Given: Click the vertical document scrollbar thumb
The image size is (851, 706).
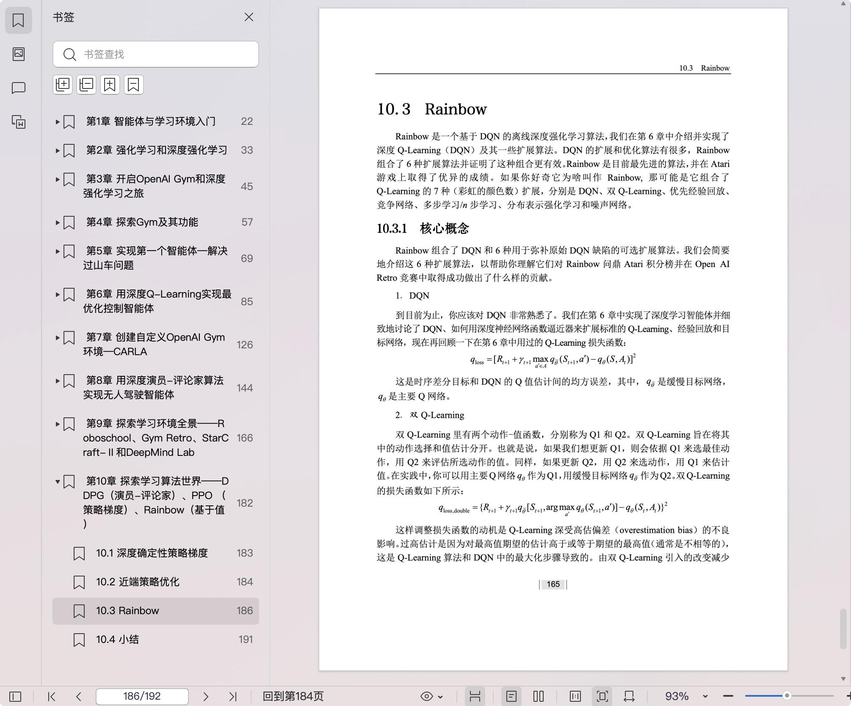Looking at the screenshot, I should click(x=843, y=629).
